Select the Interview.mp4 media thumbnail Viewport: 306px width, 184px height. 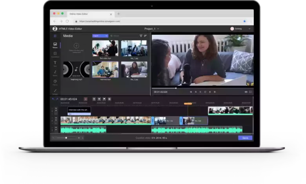105,70
